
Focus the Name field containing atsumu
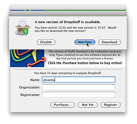coord(79,80)
